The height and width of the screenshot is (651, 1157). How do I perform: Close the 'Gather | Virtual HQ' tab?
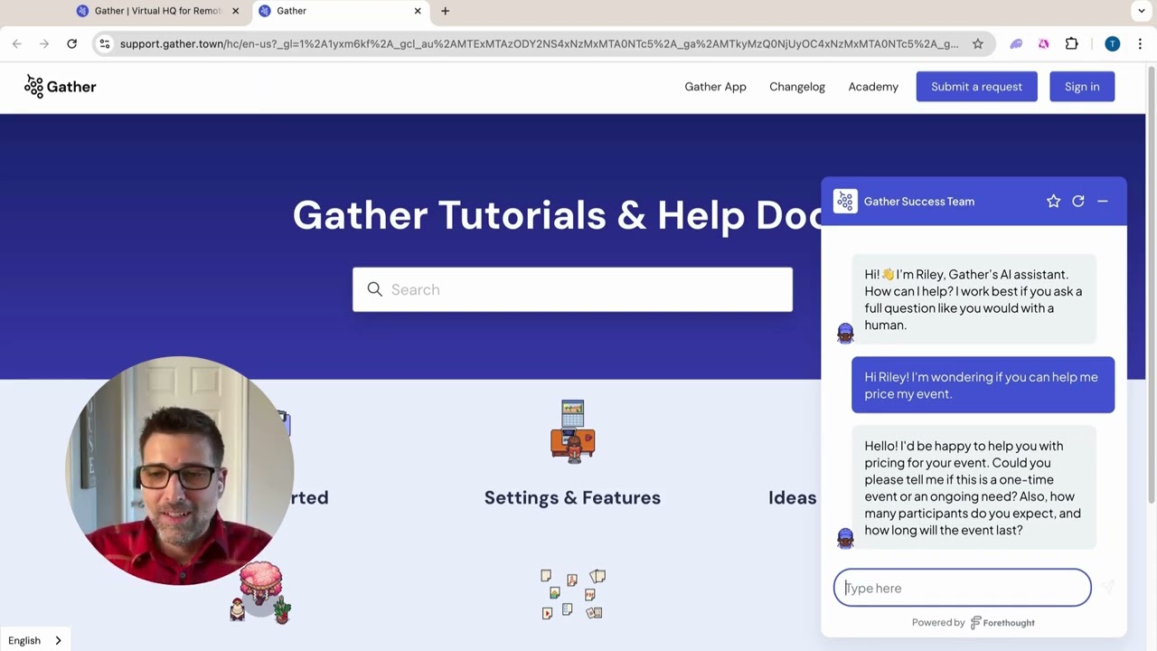pyautogui.click(x=236, y=11)
